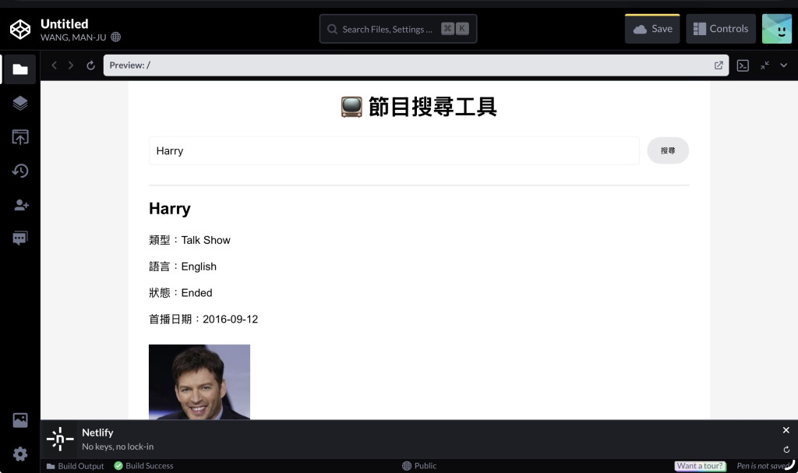Click the Talk Show type text
Screen dimensions: 798x473
click(206, 240)
